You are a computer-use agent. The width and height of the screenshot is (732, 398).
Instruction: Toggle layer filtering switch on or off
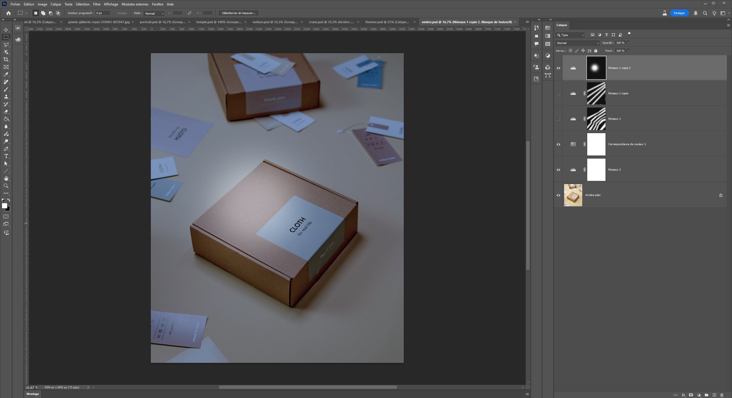coord(629,34)
